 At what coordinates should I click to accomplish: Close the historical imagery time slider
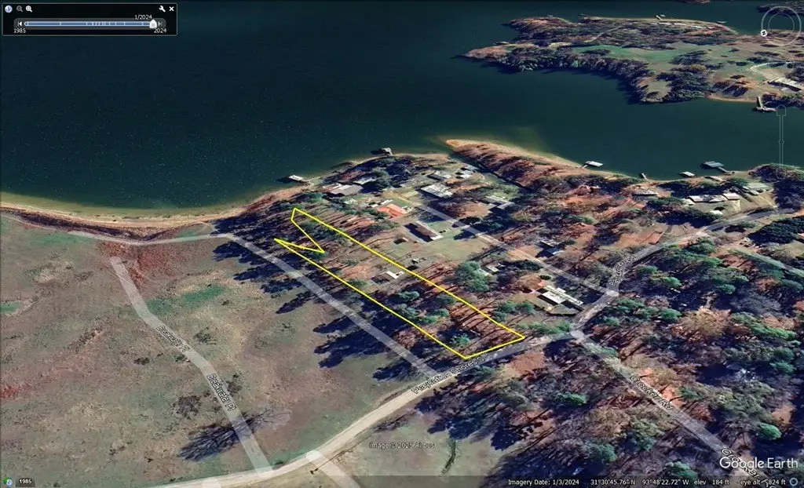(171, 9)
